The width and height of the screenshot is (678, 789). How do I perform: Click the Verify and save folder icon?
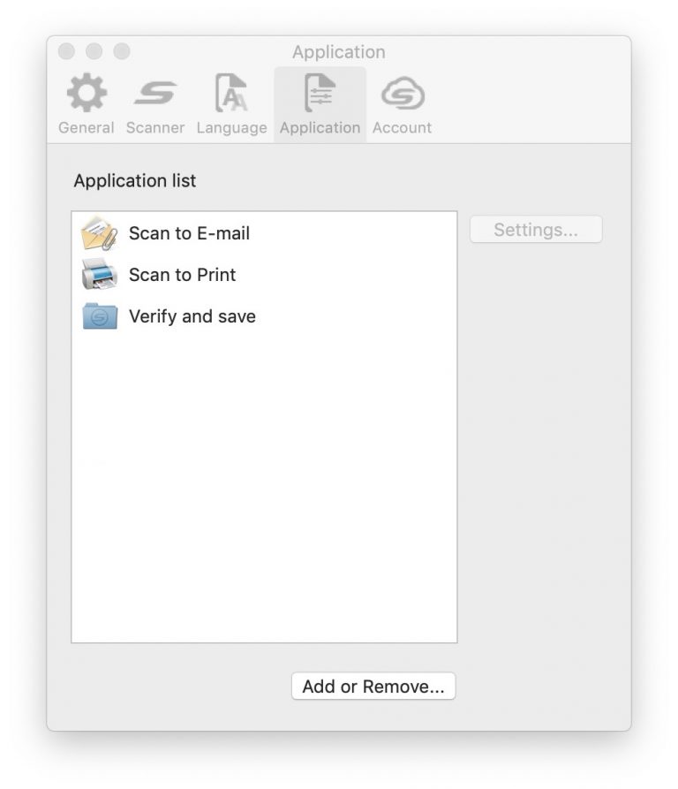(x=100, y=316)
